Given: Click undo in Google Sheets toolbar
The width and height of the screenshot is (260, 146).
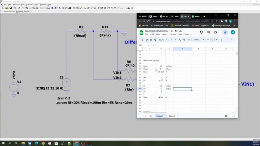Looking at the screenshot, I should (x=142, y=40).
